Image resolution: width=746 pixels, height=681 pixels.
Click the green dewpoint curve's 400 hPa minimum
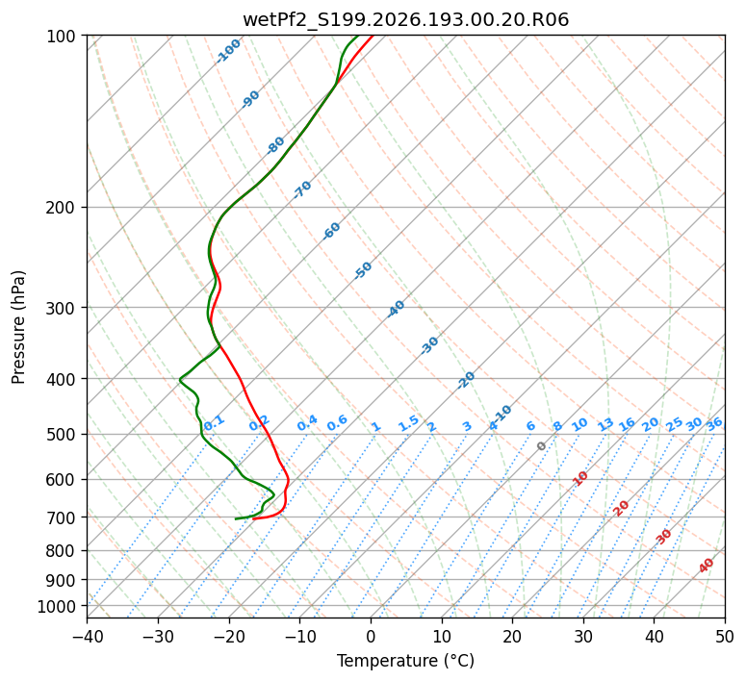click(x=180, y=380)
